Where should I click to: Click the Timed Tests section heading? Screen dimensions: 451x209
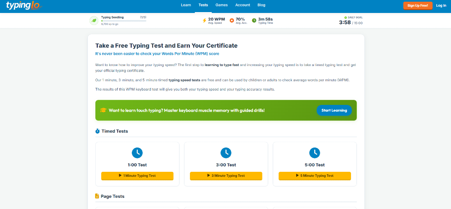pos(115,131)
